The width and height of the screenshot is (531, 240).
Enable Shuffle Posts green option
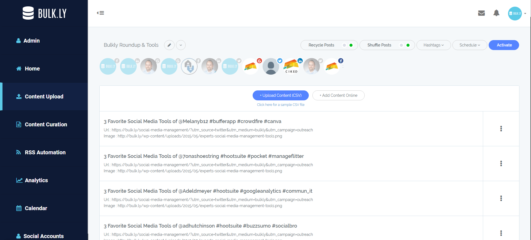tap(408, 45)
